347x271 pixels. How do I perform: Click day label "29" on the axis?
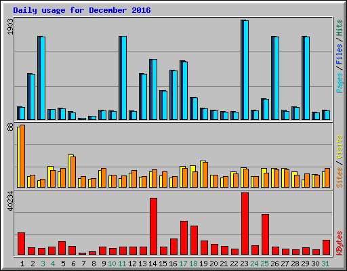pyautogui.click(x=305, y=264)
